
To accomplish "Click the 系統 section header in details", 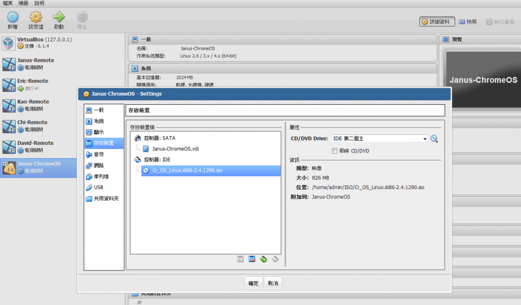I will click(x=282, y=68).
